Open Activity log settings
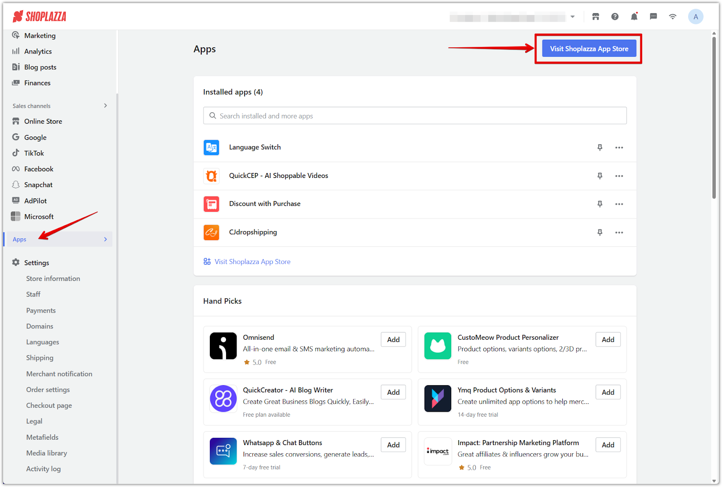The height and width of the screenshot is (487, 722). [43, 469]
